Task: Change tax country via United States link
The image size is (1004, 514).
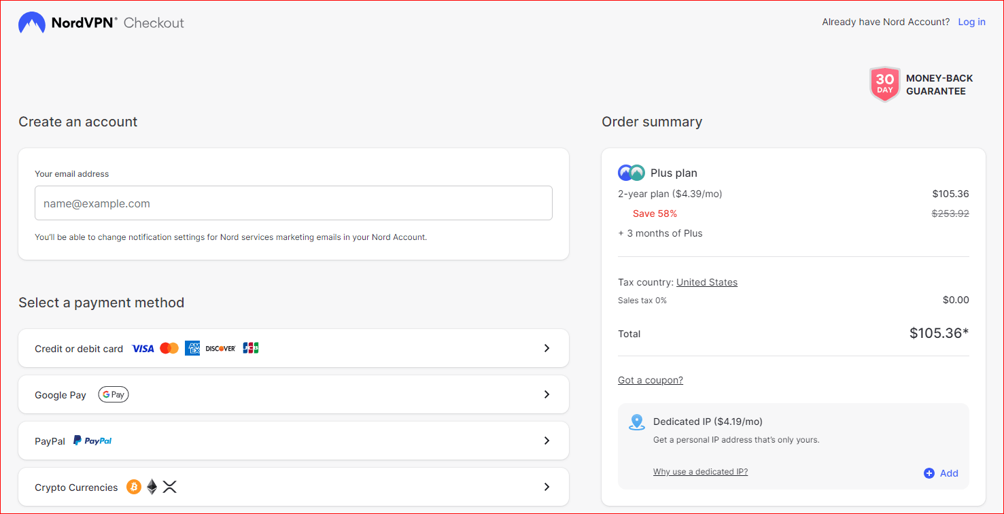Action: tap(707, 282)
